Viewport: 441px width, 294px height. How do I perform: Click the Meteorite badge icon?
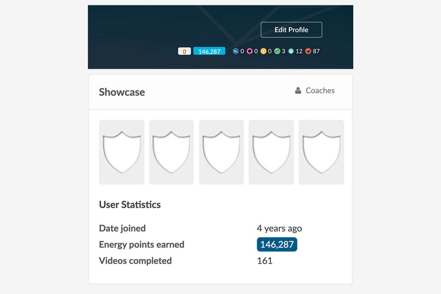coord(308,51)
